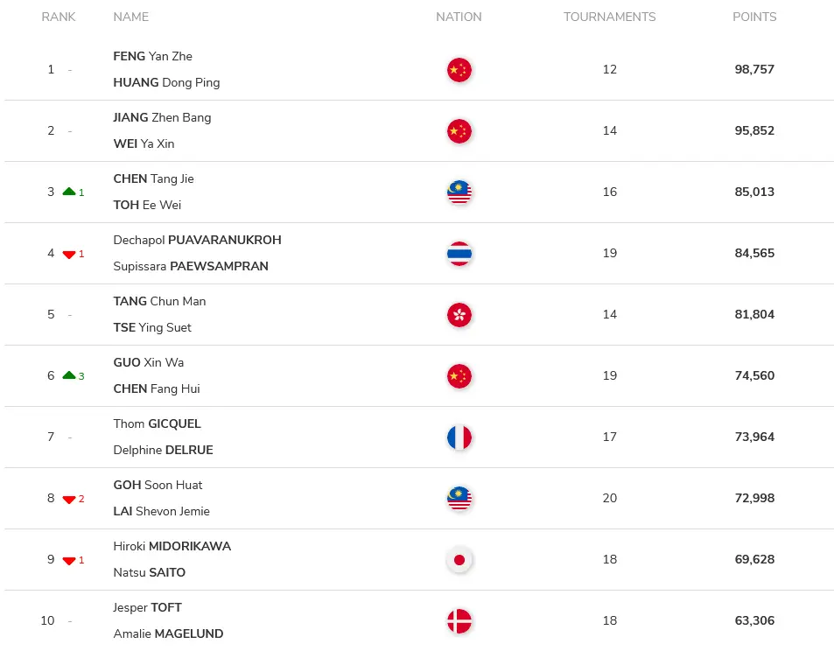Click the RANK column header
Viewport: 834px width, 651px height.
(x=59, y=17)
